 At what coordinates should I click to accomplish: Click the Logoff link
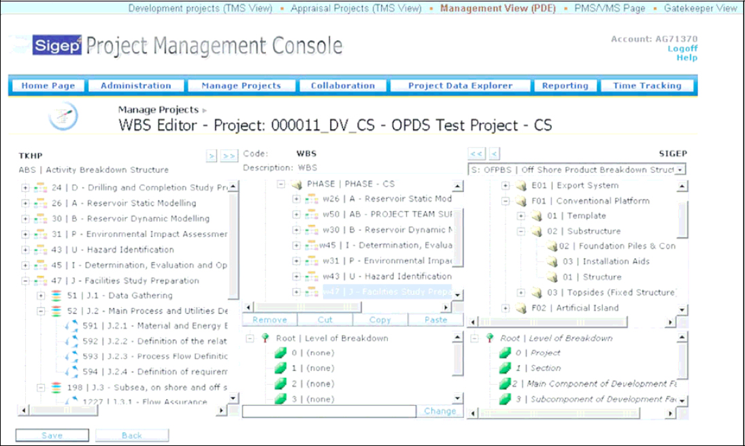pyautogui.click(x=682, y=48)
